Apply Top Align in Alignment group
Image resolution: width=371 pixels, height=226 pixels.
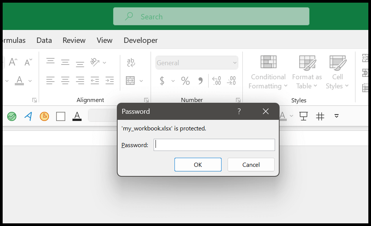coord(50,61)
